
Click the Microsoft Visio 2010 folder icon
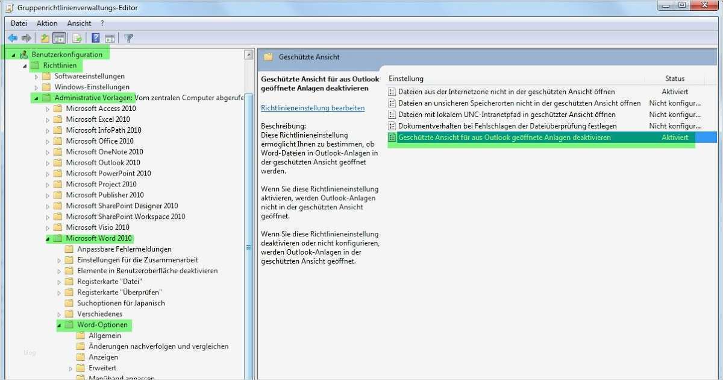pyautogui.click(x=58, y=227)
